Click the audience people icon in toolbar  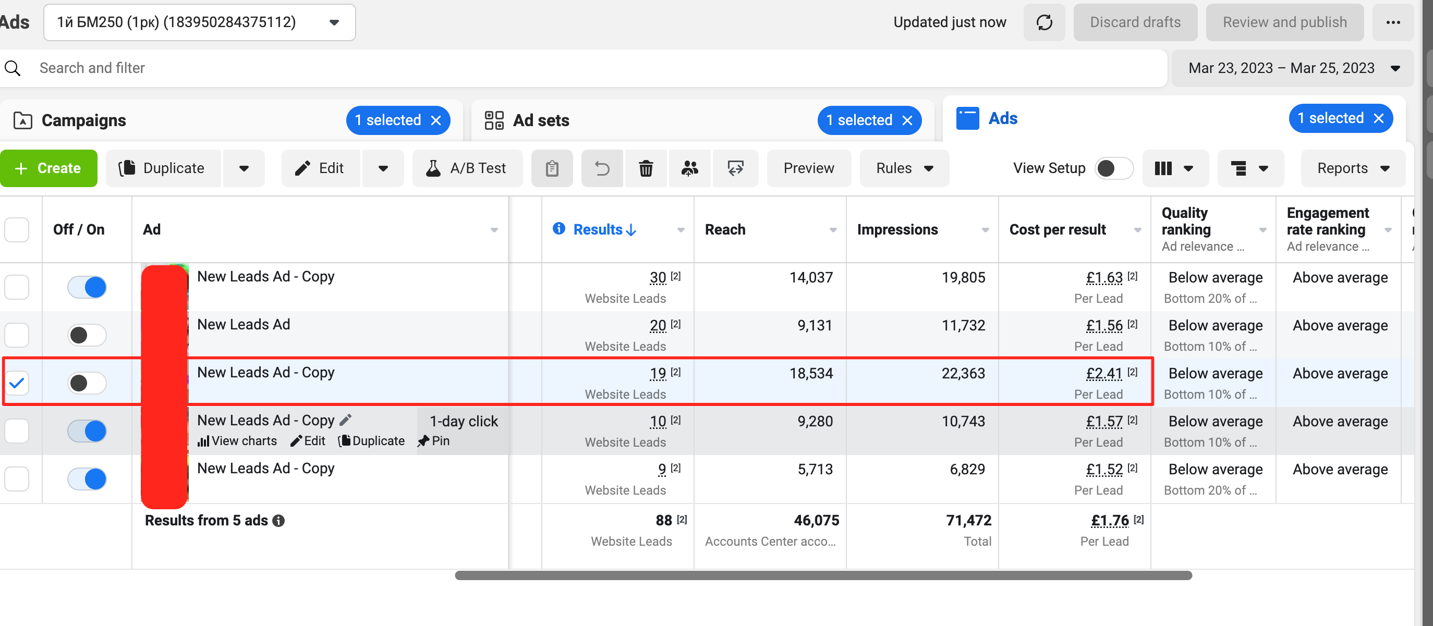[x=689, y=168]
